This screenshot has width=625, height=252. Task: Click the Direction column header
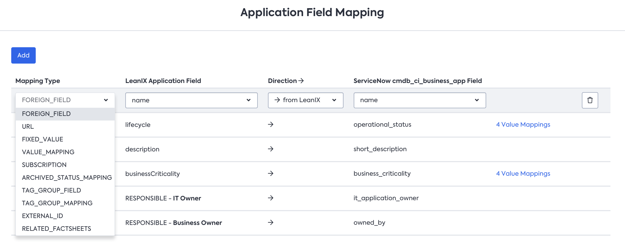click(x=286, y=81)
